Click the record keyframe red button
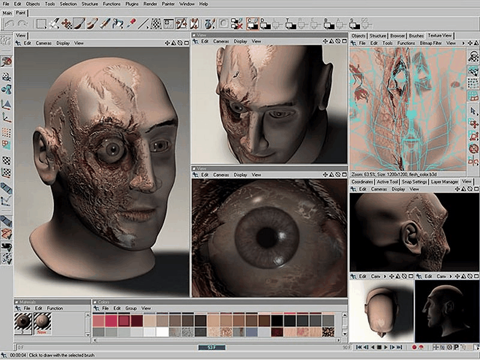This screenshot has width=480, height=360. (x=414, y=347)
